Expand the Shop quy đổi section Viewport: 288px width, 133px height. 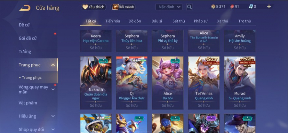[x=53, y=129]
